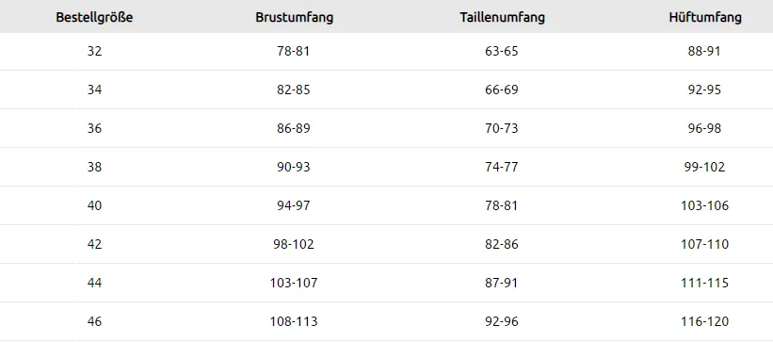
Task: Click Brustumfang value 108-113
Action: pyautogui.click(x=294, y=321)
